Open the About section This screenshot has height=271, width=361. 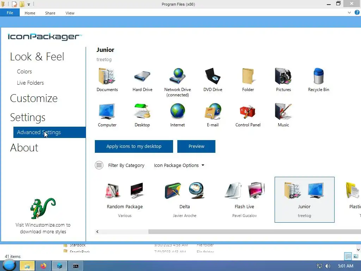point(24,148)
